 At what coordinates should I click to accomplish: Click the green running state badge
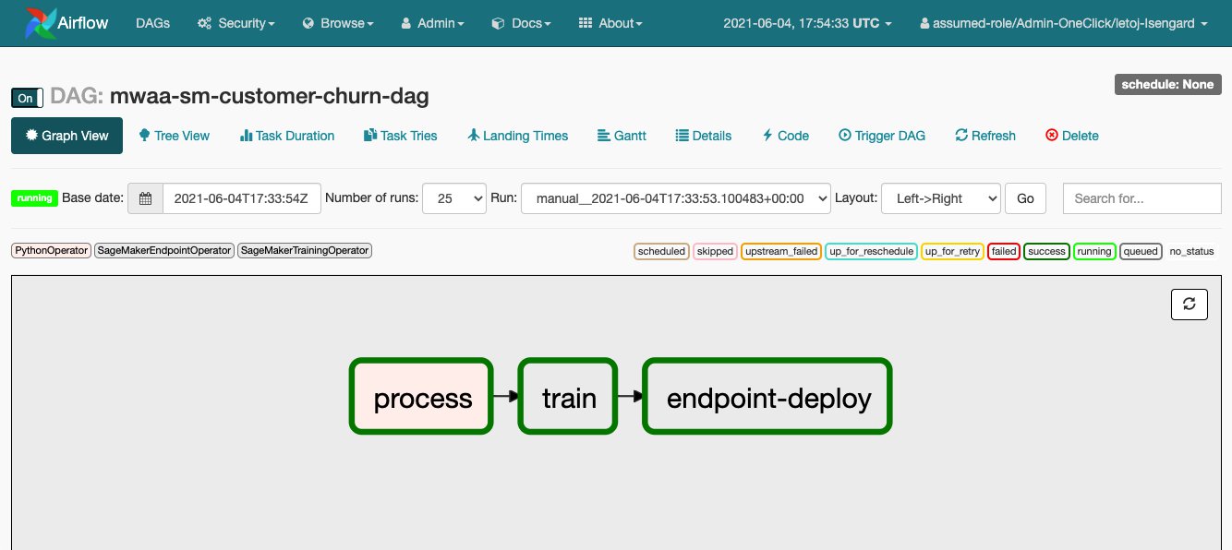pos(34,197)
